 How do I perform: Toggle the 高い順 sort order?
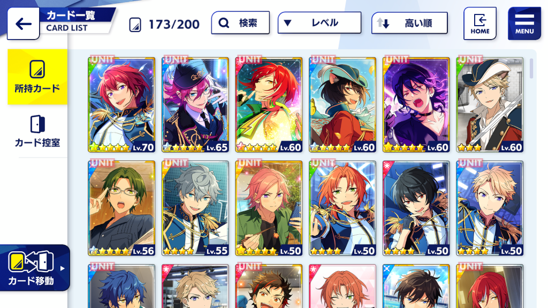[409, 23]
